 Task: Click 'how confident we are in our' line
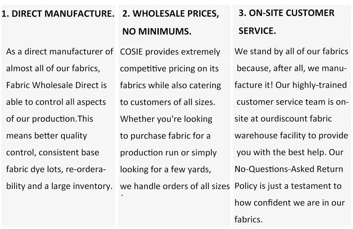click(x=290, y=203)
